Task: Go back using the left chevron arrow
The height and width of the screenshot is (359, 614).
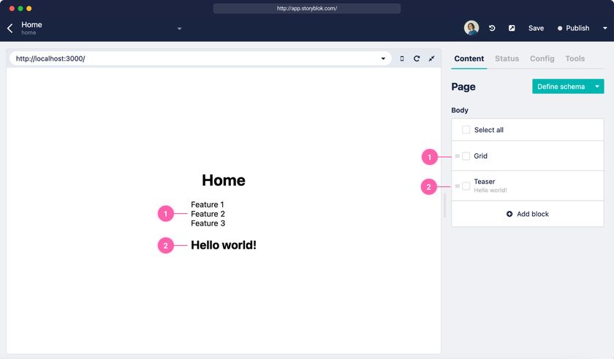Action: 10,28
